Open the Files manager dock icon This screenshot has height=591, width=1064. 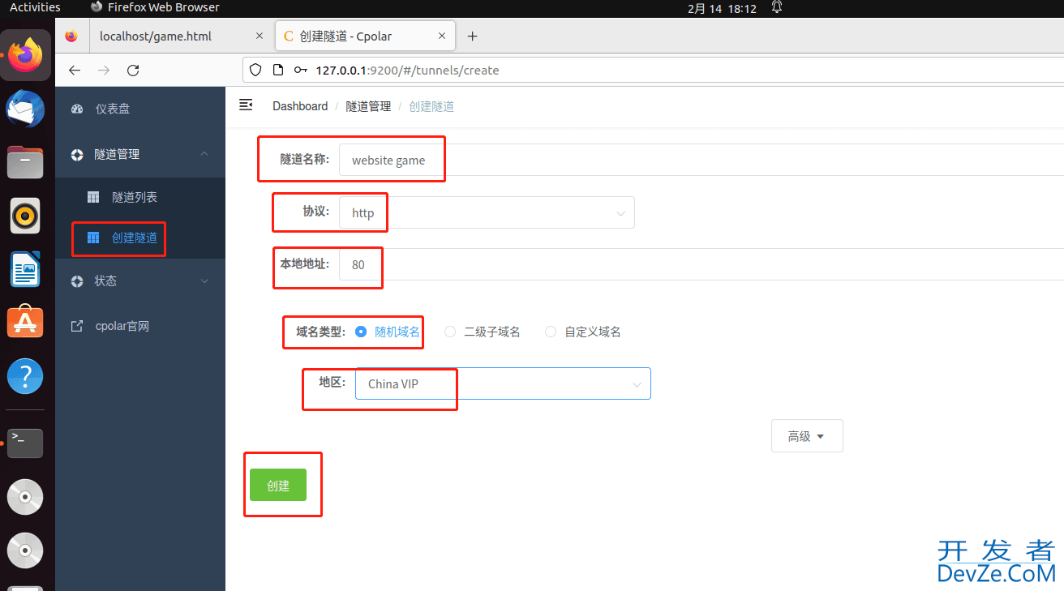point(26,162)
